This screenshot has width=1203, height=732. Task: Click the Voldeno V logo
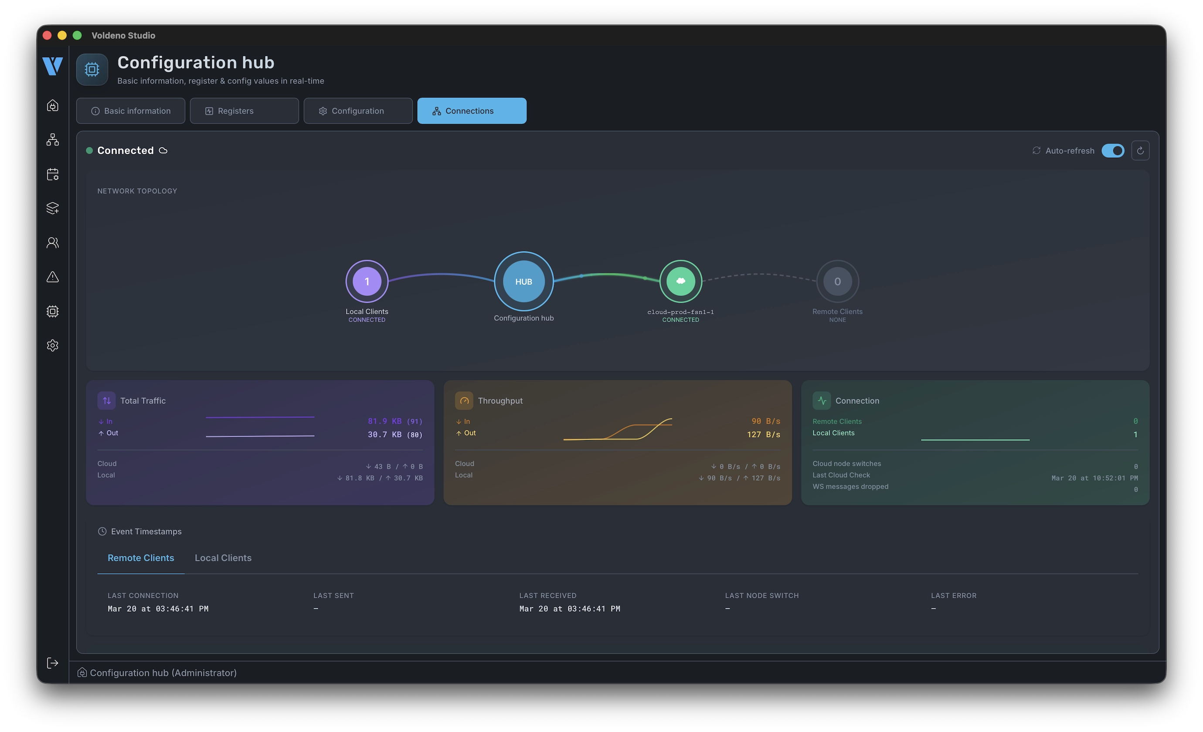pos(53,66)
